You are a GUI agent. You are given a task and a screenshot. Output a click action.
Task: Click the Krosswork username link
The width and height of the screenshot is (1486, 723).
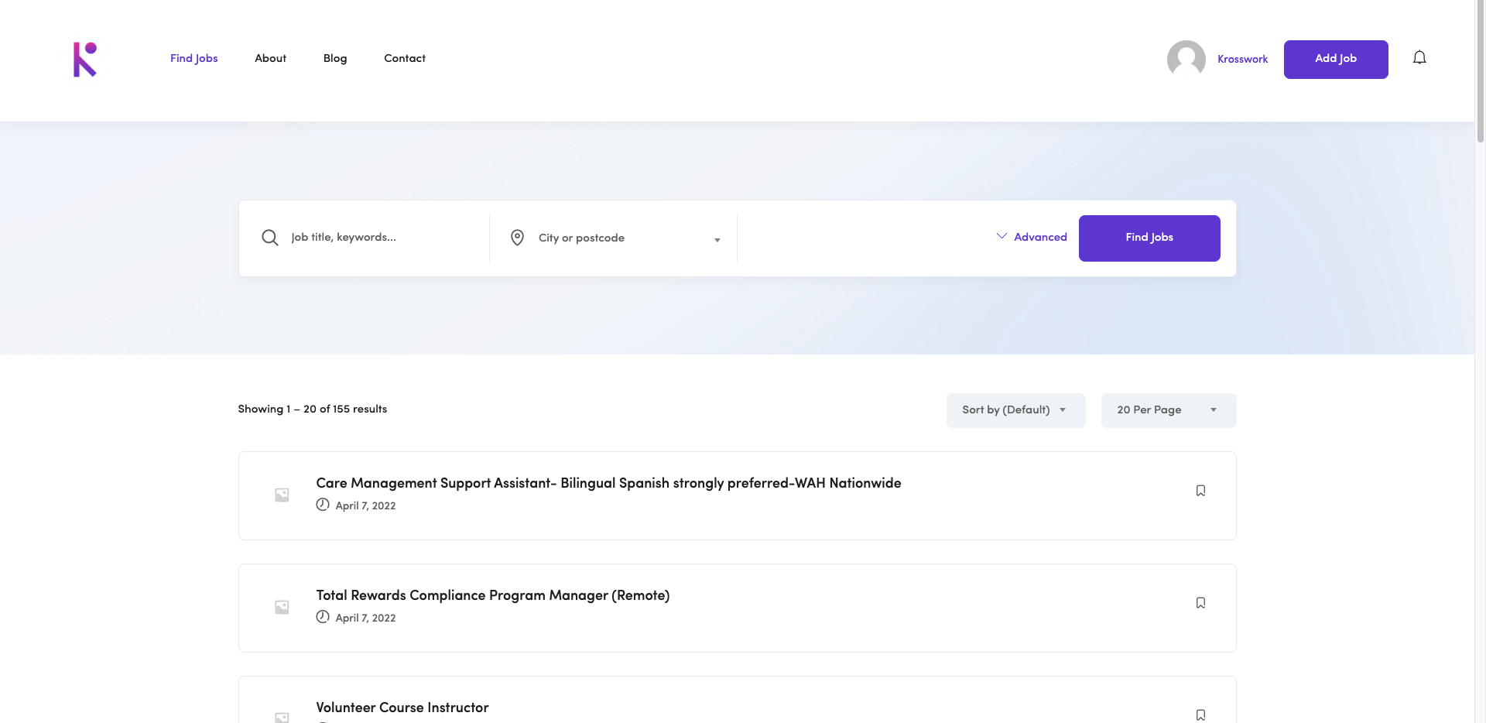(x=1243, y=60)
